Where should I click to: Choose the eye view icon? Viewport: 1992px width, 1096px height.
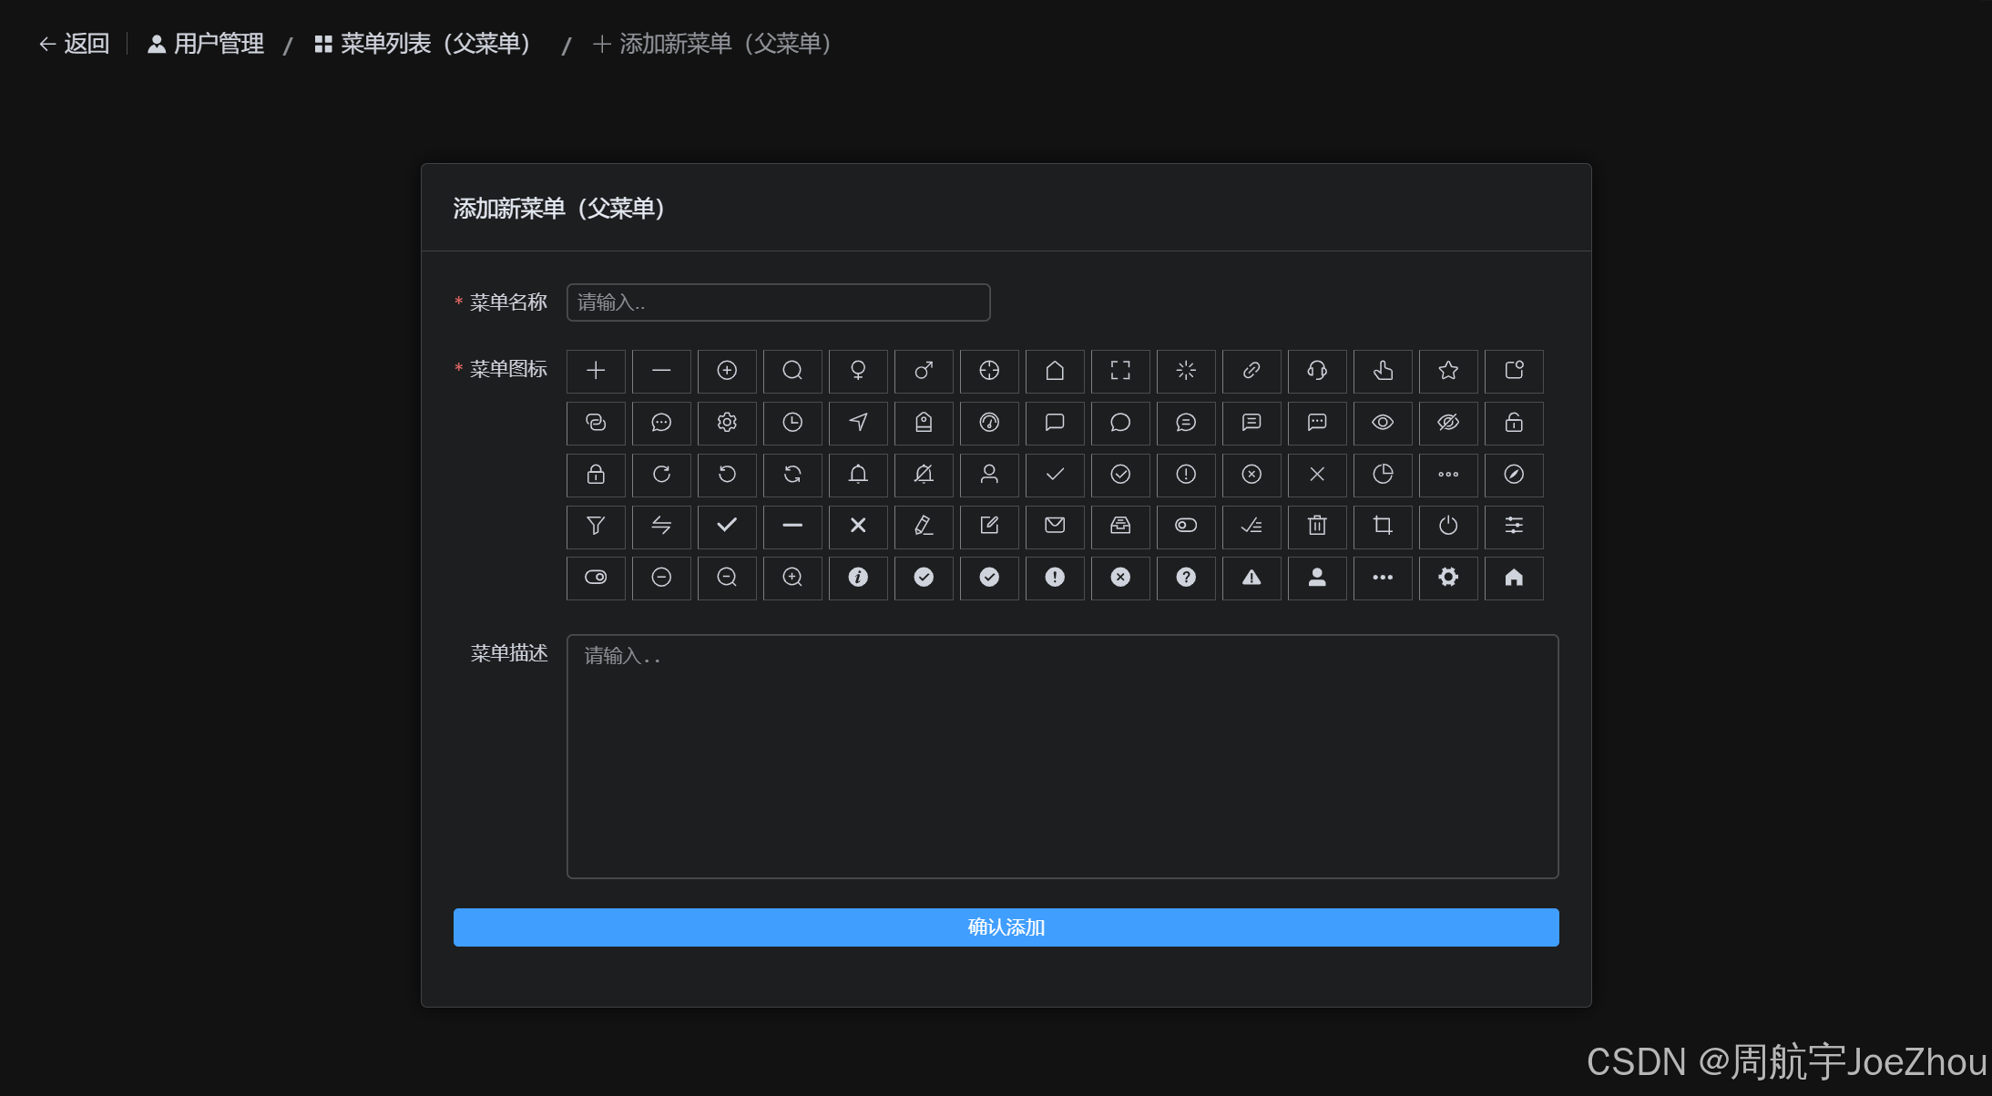point(1383,423)
